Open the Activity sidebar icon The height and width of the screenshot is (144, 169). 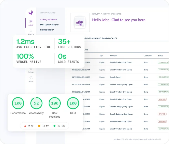(31, 23)
